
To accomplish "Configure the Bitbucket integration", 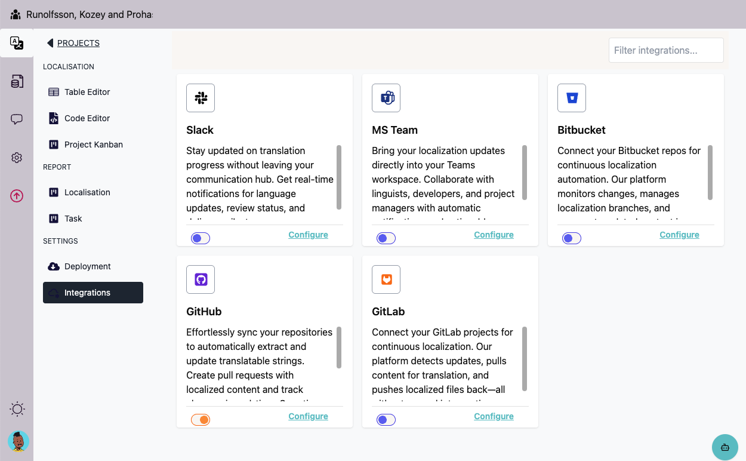I will pyautogui.click(x=679, y=235).
